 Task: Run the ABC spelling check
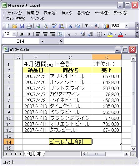tap(54, 26)
